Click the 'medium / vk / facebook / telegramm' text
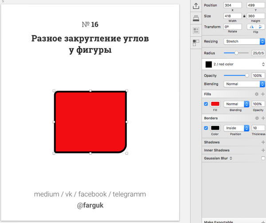This screenshot has height=223, width=266. pyautogui.click(x=90, y=194)
